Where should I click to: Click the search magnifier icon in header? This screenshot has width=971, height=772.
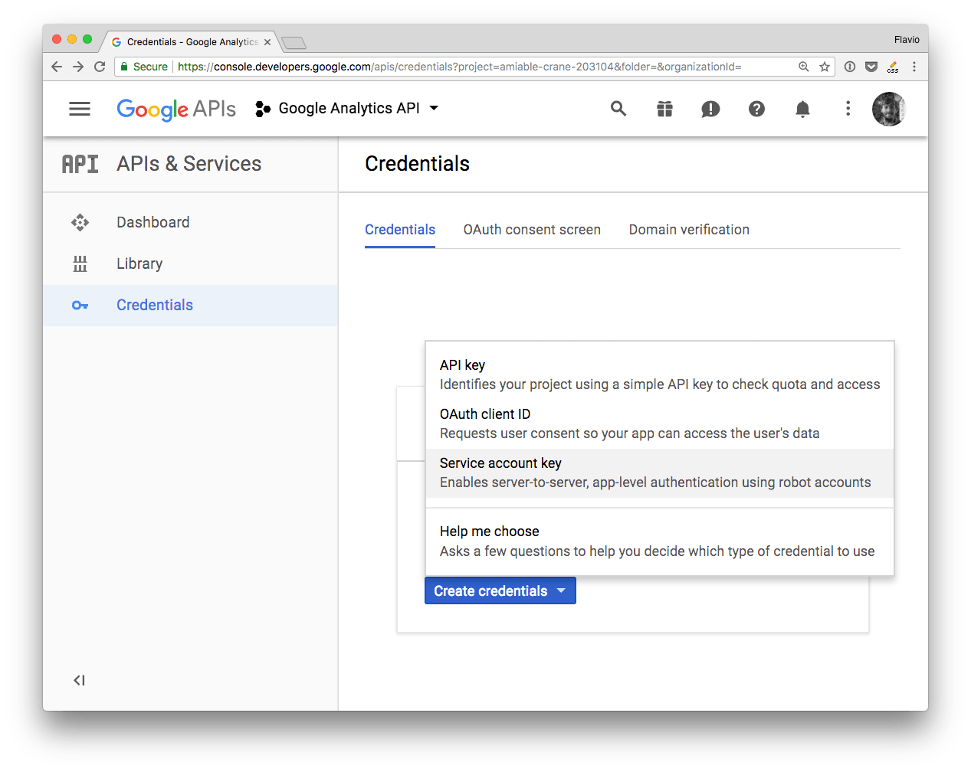click(618, 109)
